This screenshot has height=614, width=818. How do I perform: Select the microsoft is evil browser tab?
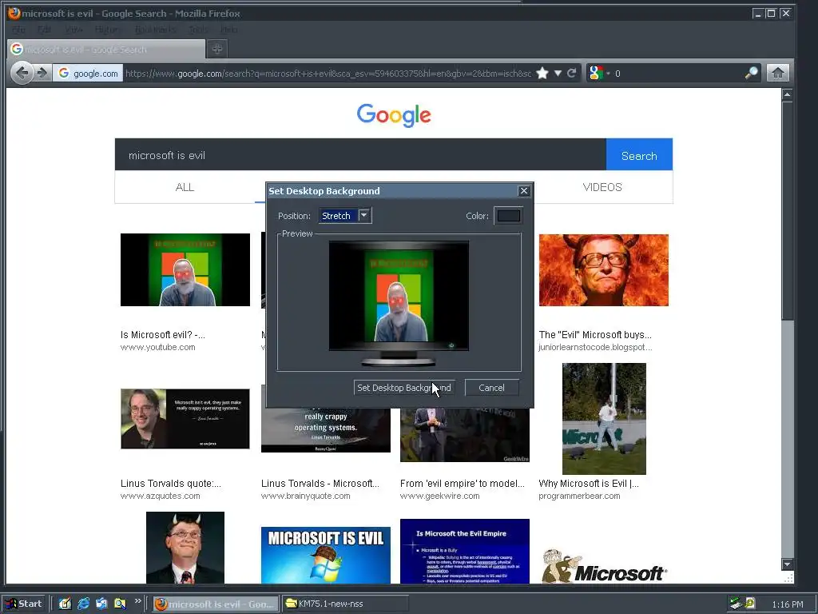106,49
